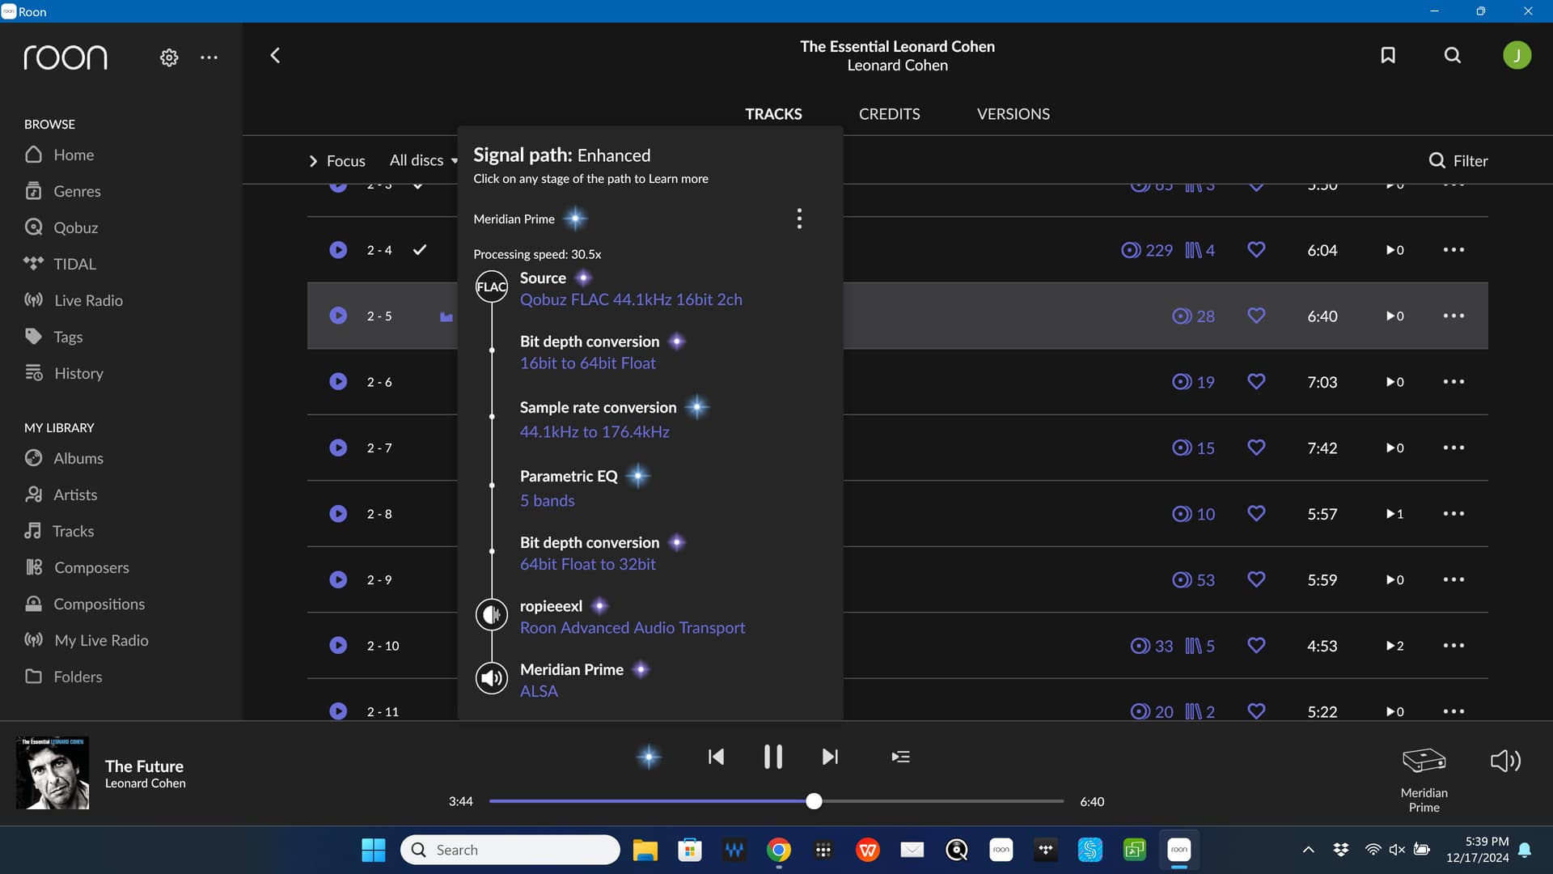Viewport: 1553px width, 874px height.
Task: Pause playback
Action: [x=773, y=757]
